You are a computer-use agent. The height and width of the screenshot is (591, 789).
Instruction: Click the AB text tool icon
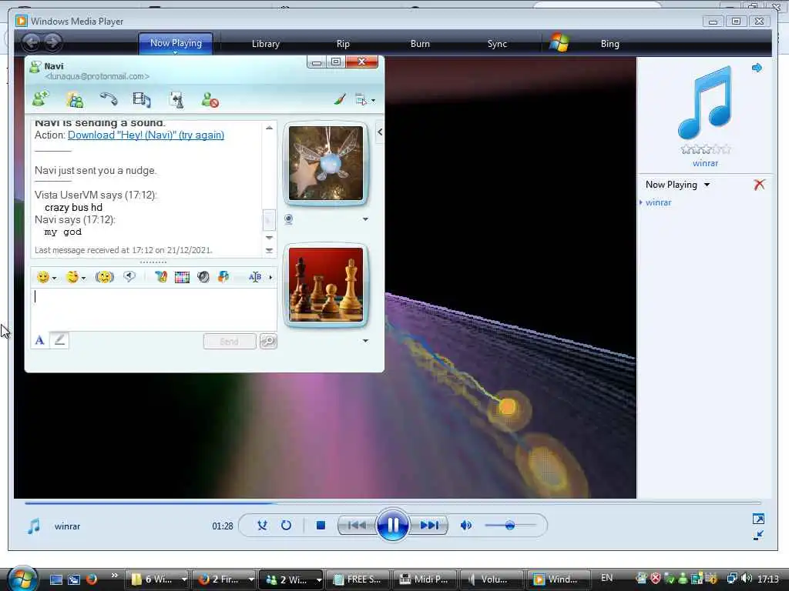254,277
